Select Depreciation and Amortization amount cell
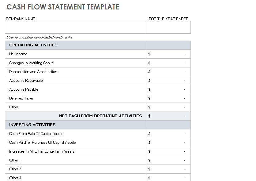Screen dimensions: 256x181 point(168,72)
